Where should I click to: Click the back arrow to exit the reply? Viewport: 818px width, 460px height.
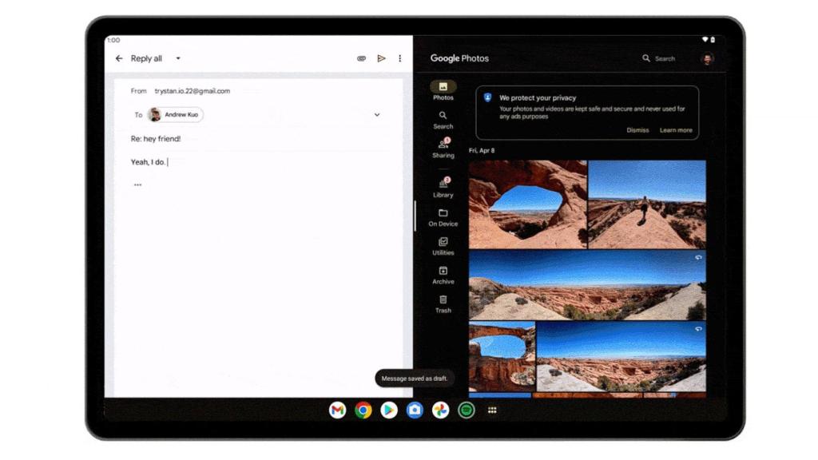pos(118,58)
